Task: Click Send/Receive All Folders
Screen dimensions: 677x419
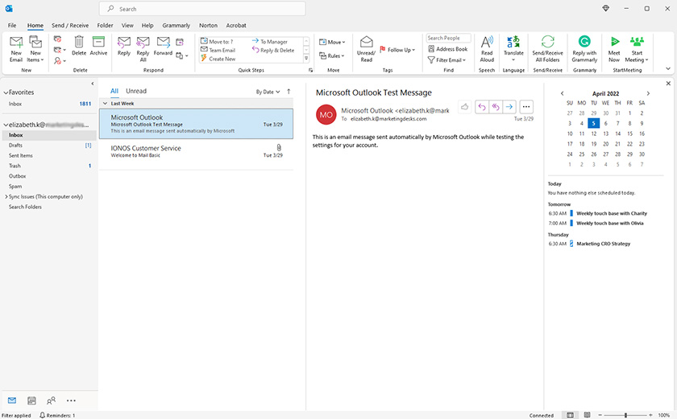Action: click(547, 49)
